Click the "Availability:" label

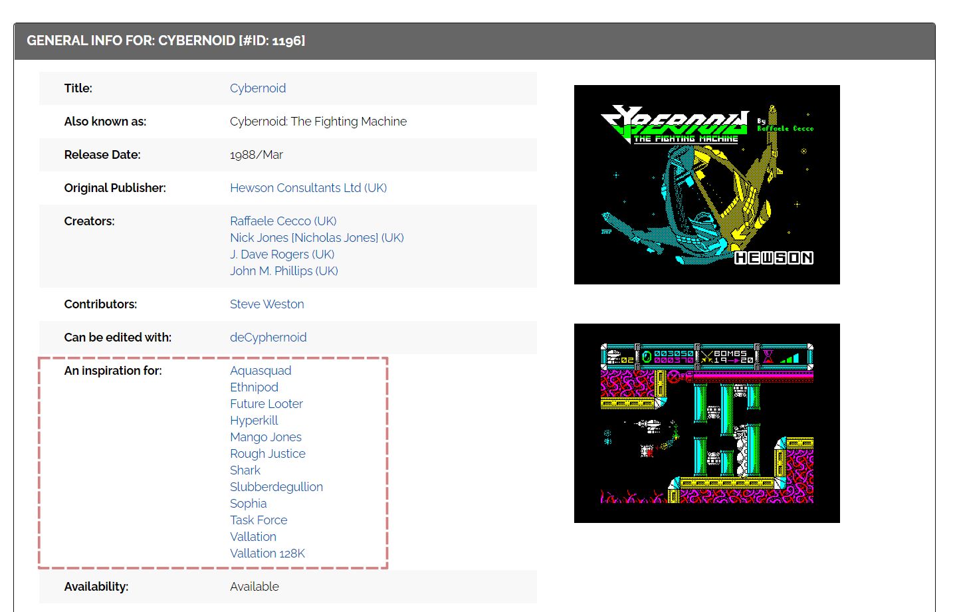tap(96, 587)
